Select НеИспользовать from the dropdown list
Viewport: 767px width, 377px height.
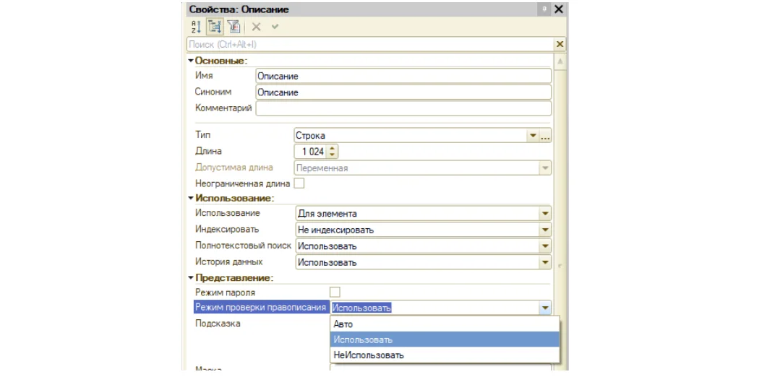click(x=445, y=355)
